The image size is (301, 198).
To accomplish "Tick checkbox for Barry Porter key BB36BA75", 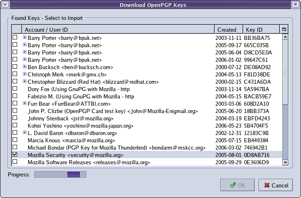I will (15, 37).
